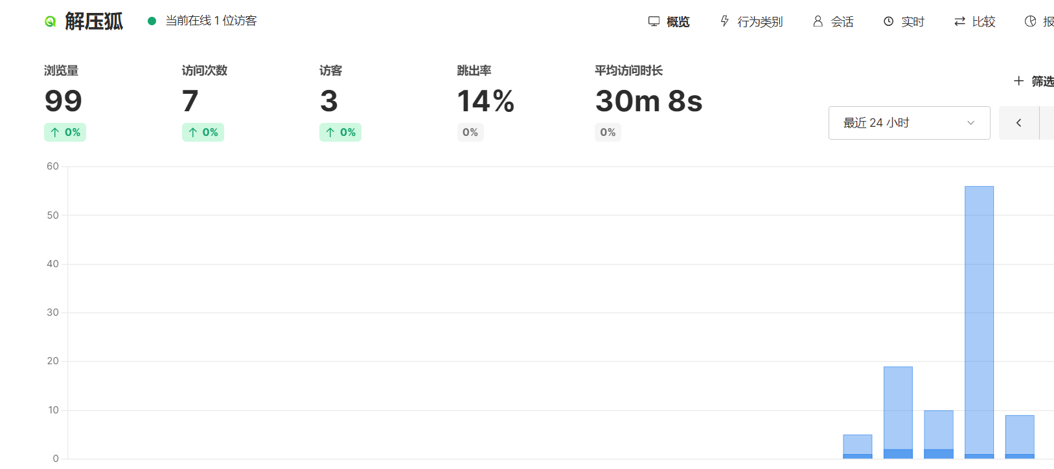This screenshot has width=1054, height=469.
Task: Click the 当前在线 1 位访客 status
Action: click(x=211, y=21)
